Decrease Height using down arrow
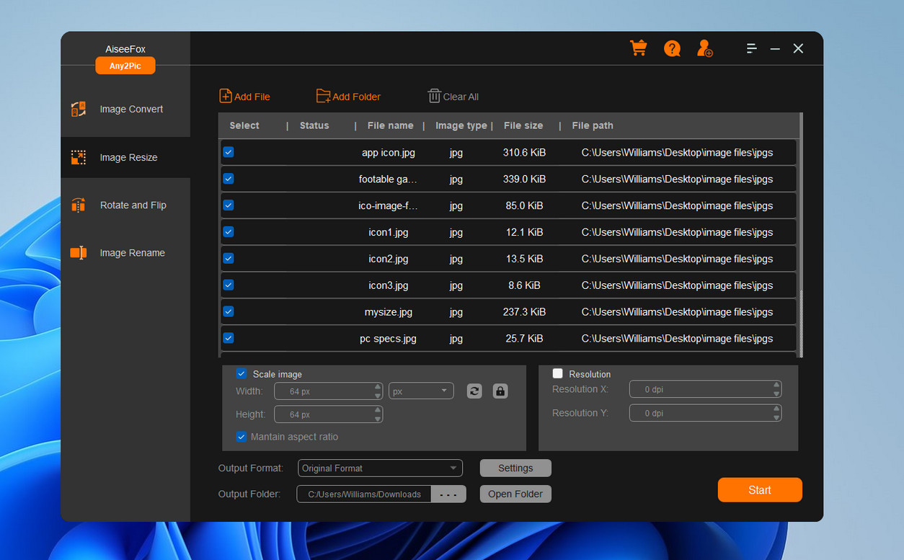 coord(378,418)
